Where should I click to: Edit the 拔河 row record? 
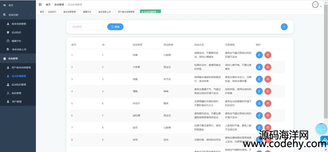(259, 128)
